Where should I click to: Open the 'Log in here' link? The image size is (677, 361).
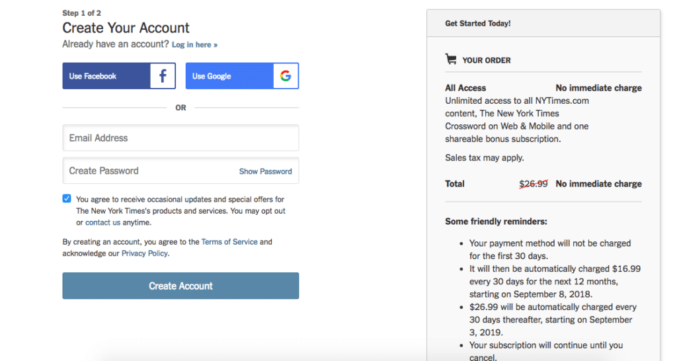click(195, 45)
